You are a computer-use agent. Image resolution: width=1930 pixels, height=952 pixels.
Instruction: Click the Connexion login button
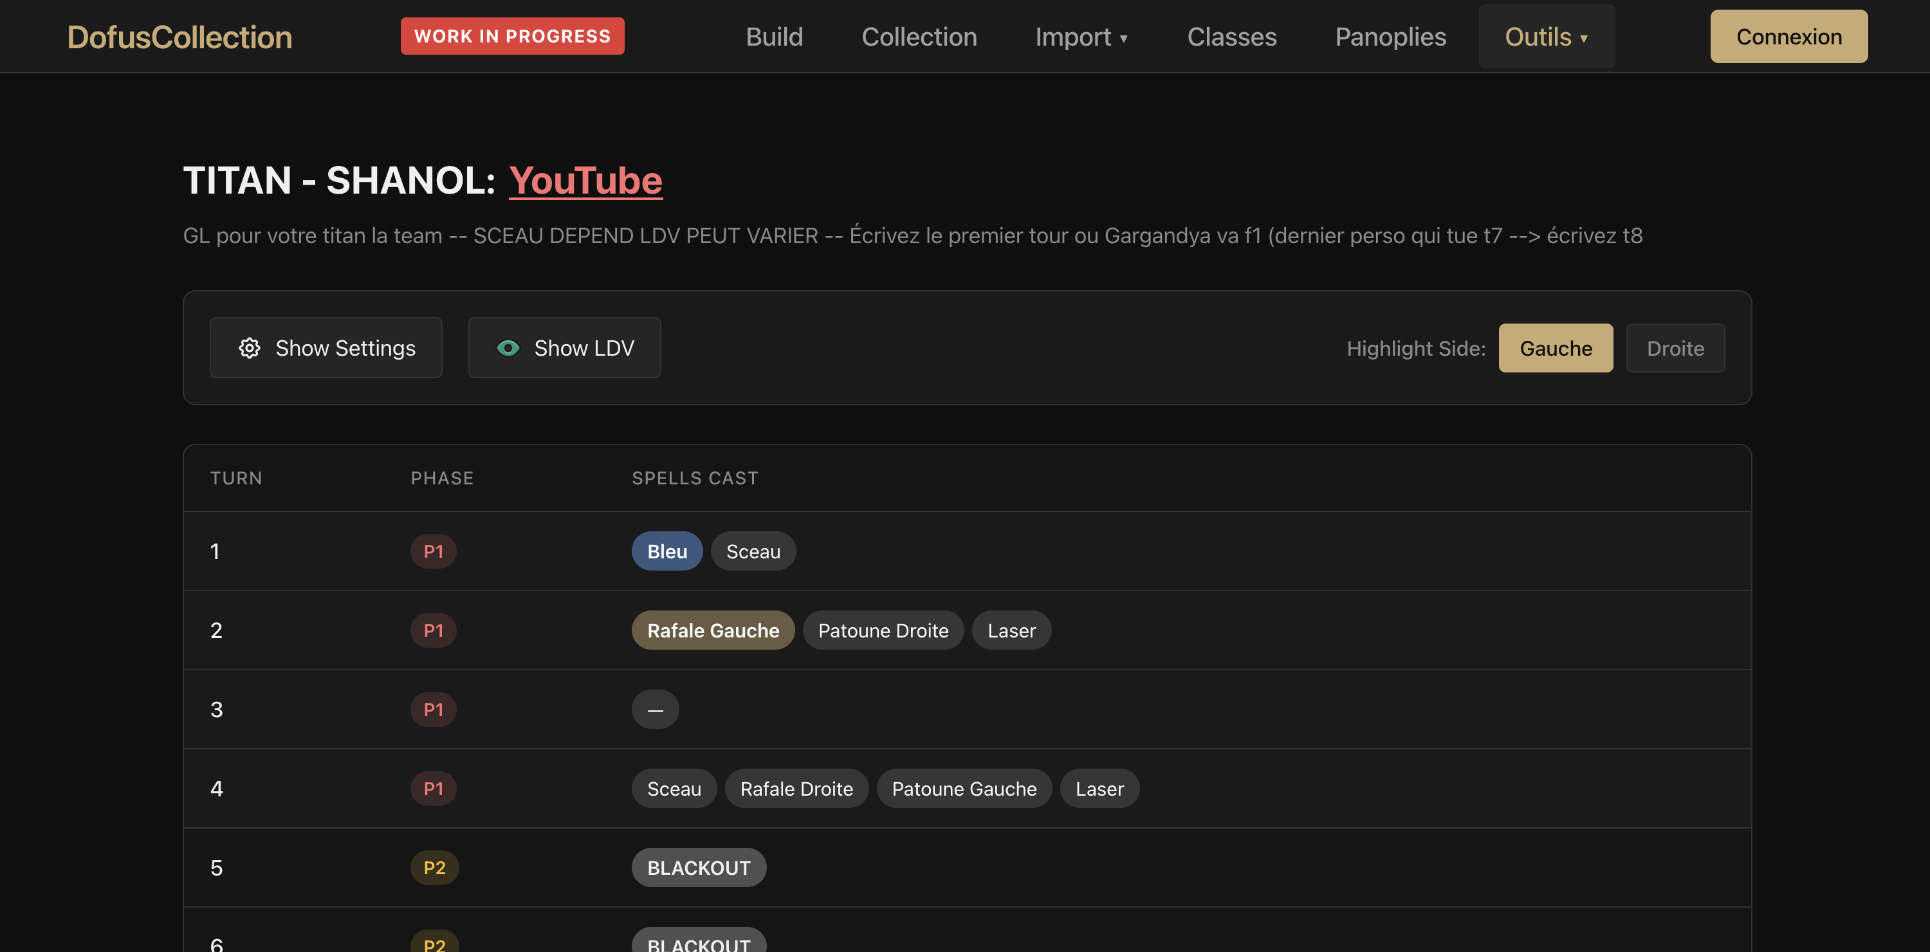click(1788, 36)
